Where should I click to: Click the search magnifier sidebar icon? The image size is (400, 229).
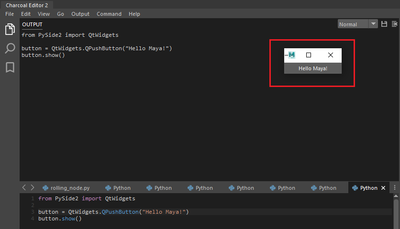point(10,48)
